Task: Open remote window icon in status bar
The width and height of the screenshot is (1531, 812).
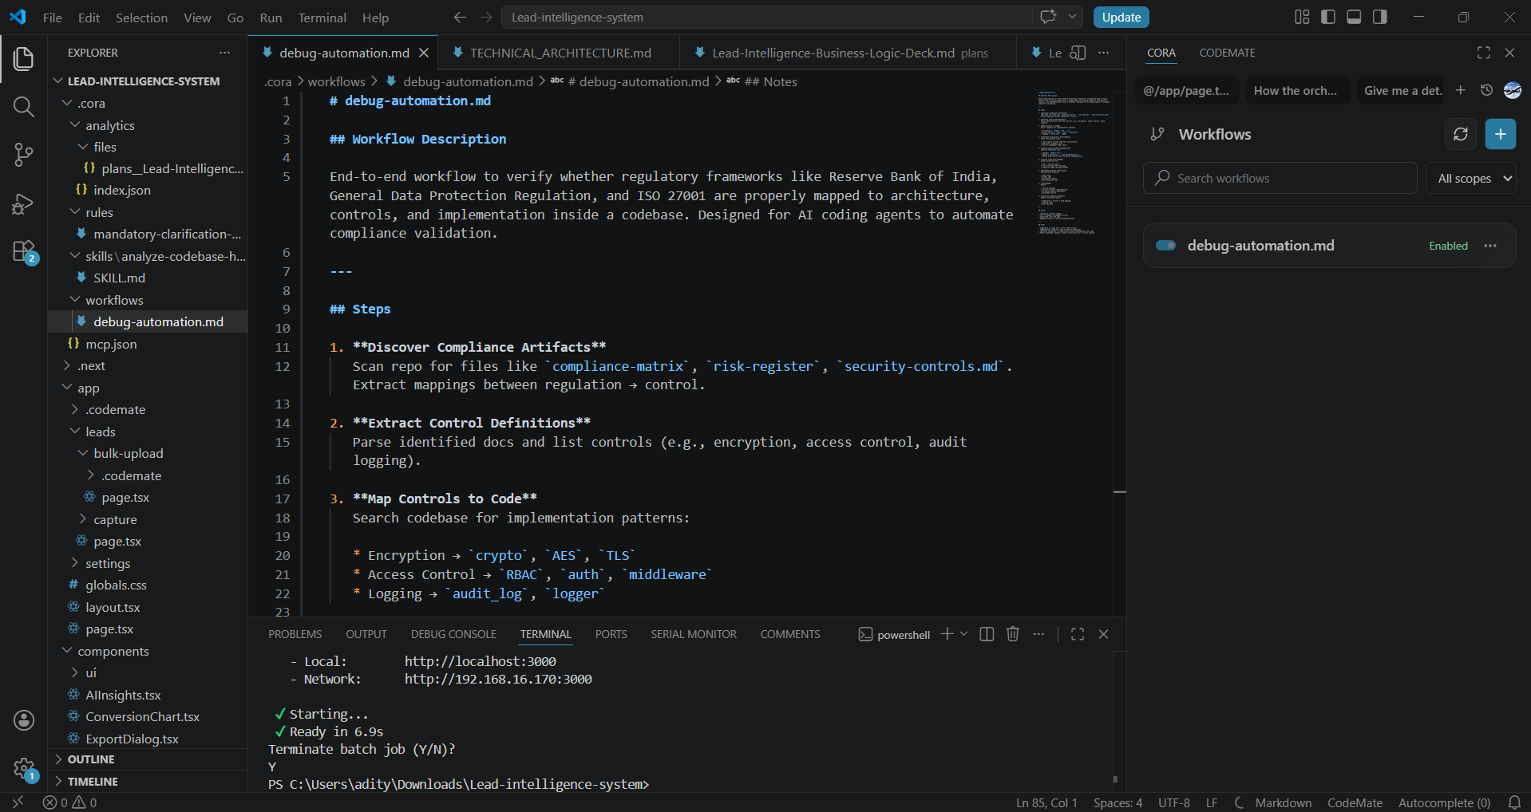Action: [18, 802]
